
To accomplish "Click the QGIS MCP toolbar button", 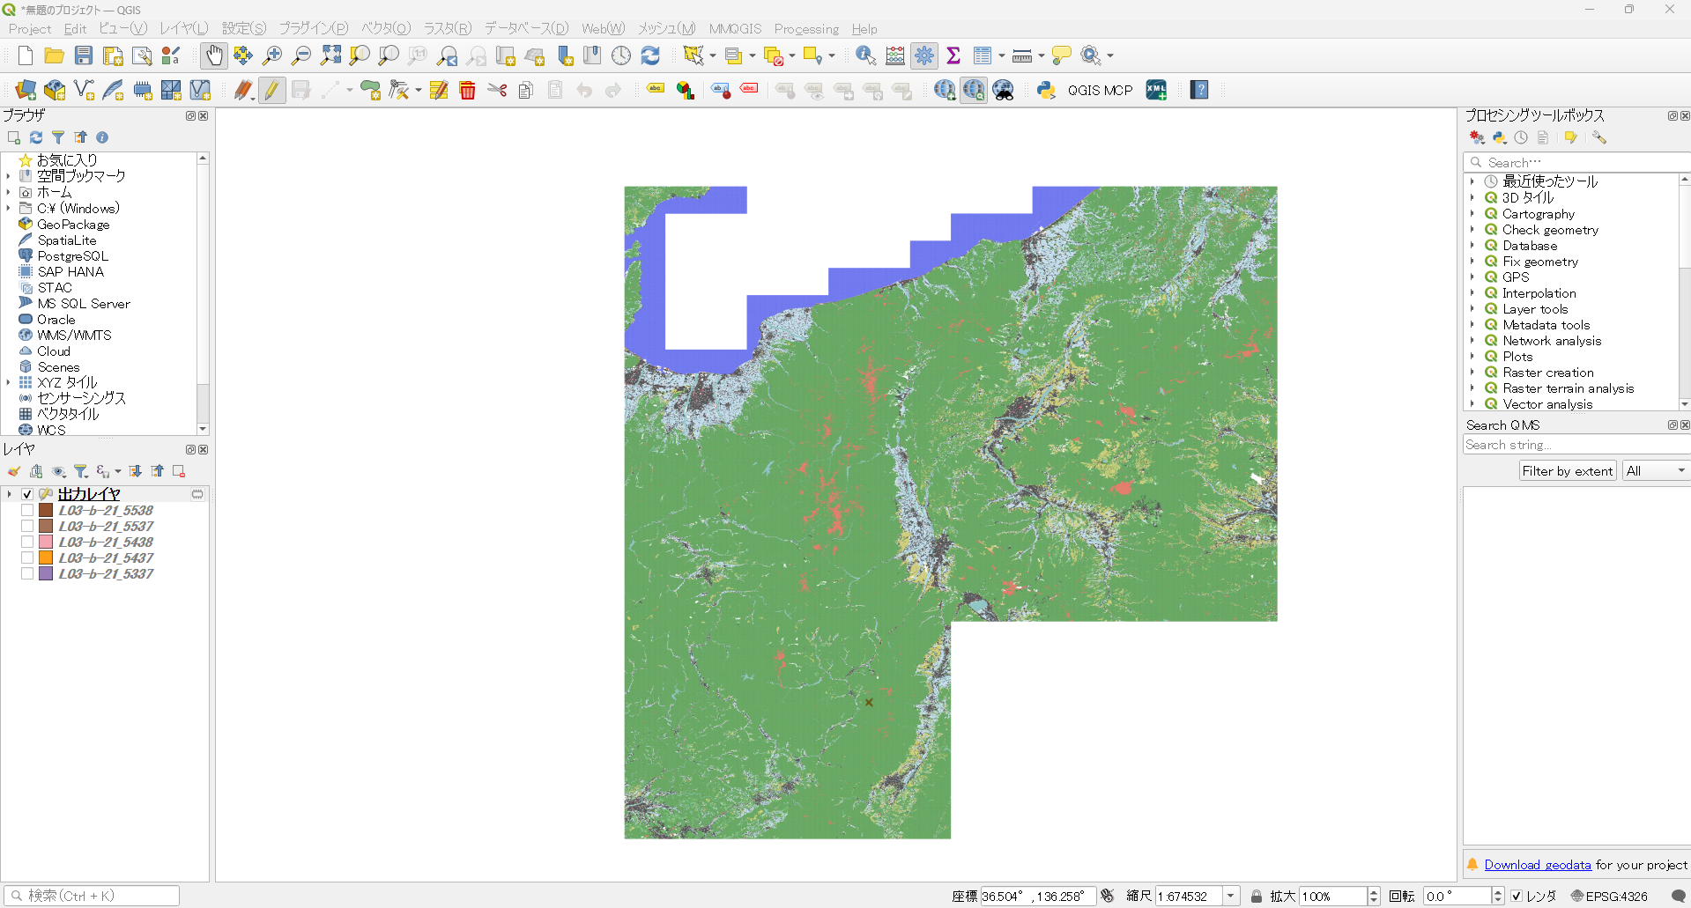I will point(1100,90).
